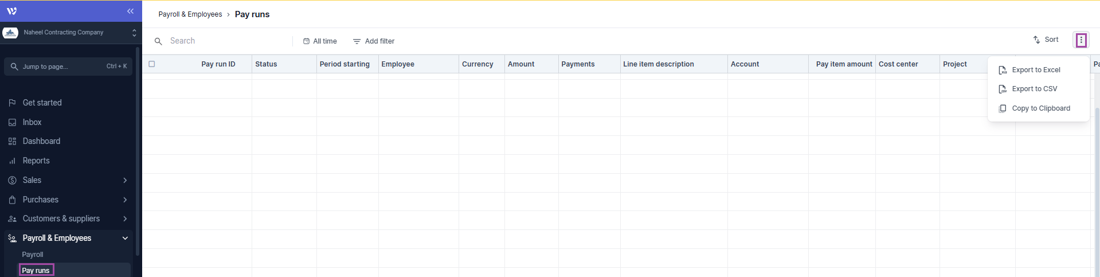Image resolution: width=1100 pixels, height=277 pixels.
Task: Click the Add filter button
Action: click(374, 41)
